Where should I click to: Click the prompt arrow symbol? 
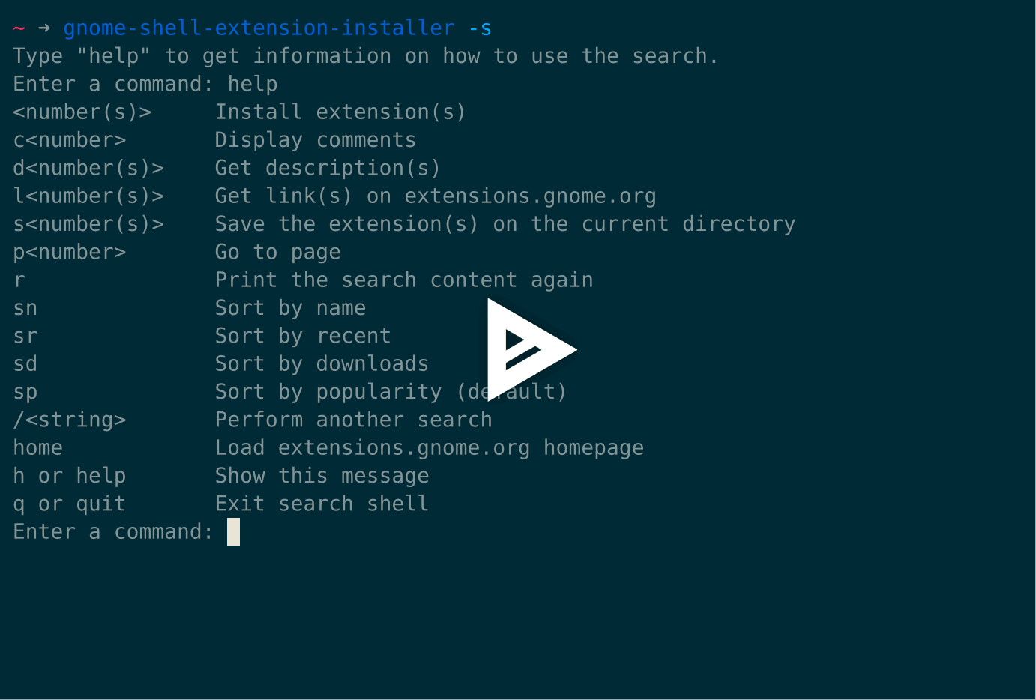pyautogui.click(x=44, y=28)
